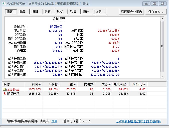Screen dimensions: 169x128
Task: Click 均盈利/均亏损 value 6.01
Action: 116,47
